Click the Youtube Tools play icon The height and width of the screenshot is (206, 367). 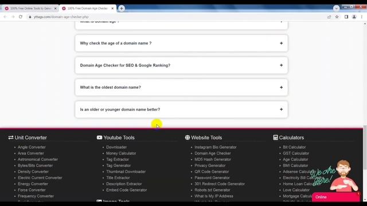point(99,137)
